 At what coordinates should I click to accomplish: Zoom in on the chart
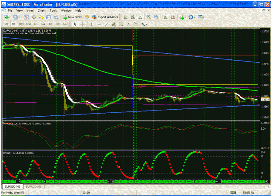(x=149, y=17)
